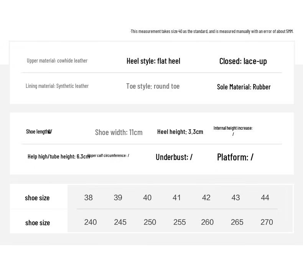The height and width of the screenshot is (269, 303).
Task: Click the Closed: lace-up label
Action: point(243,61)
